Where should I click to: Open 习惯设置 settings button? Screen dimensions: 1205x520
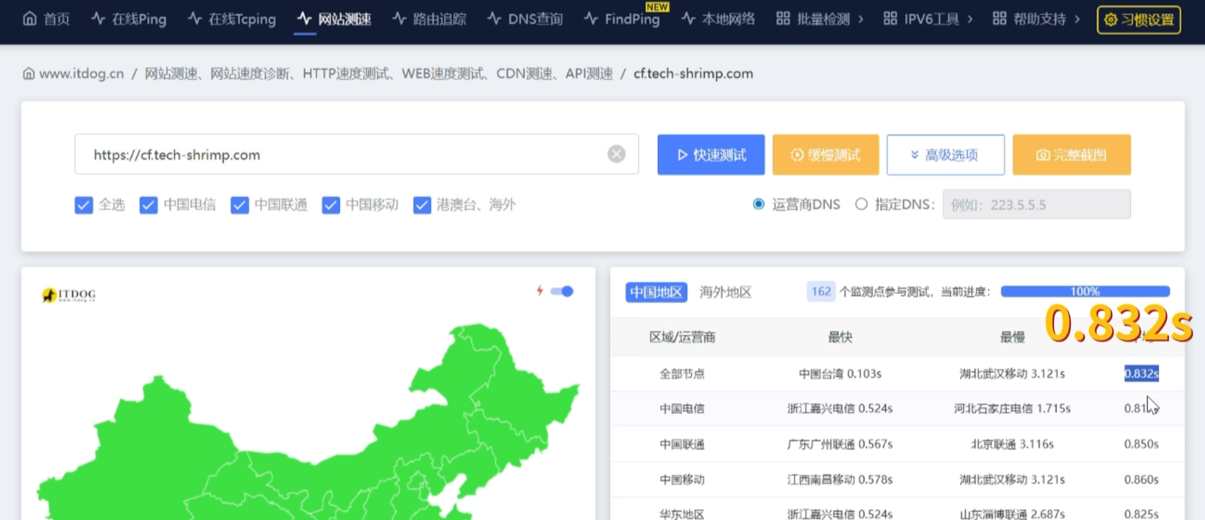coord(1139,20)
